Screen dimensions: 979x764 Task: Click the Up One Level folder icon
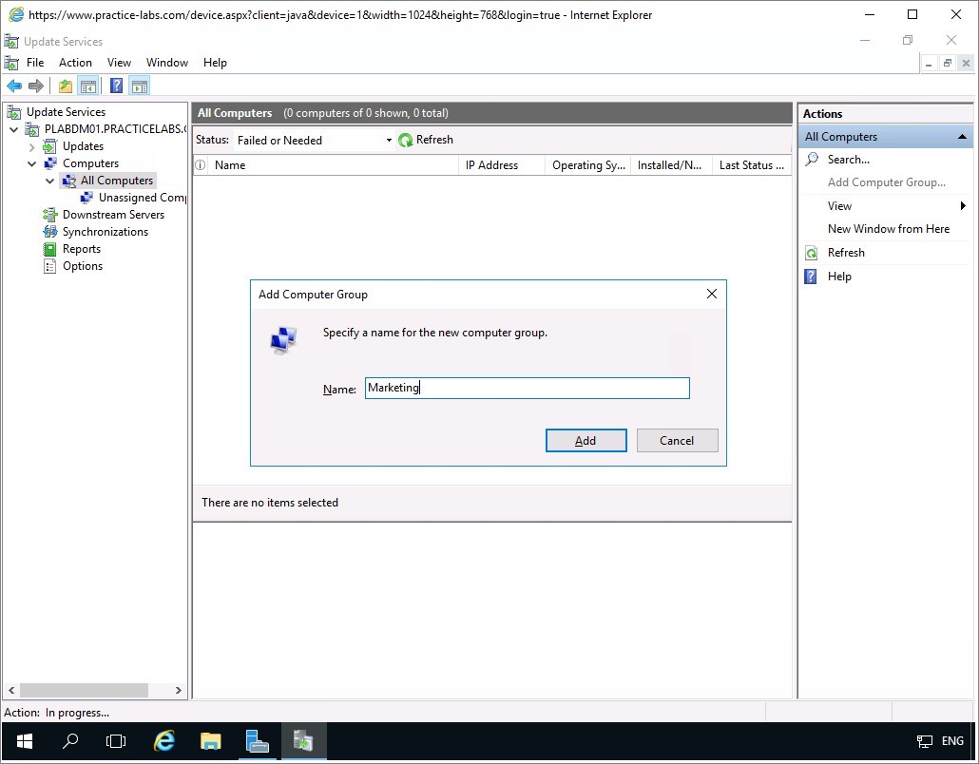pyautogui.click(x=65, y=86)
